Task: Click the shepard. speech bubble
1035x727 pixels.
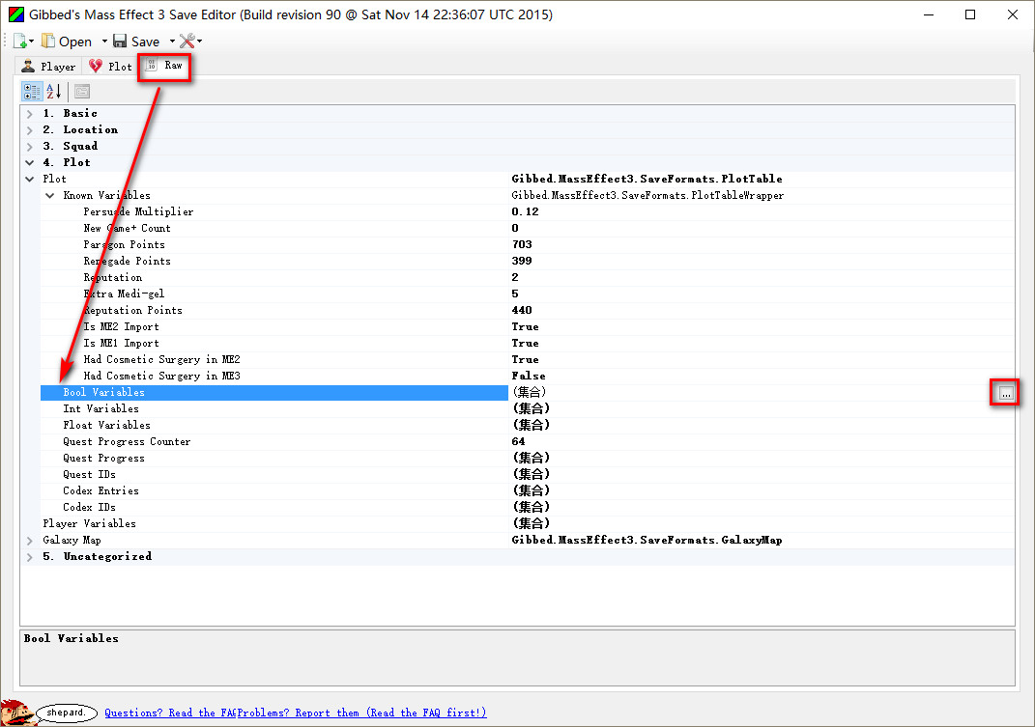Action: 67,713
